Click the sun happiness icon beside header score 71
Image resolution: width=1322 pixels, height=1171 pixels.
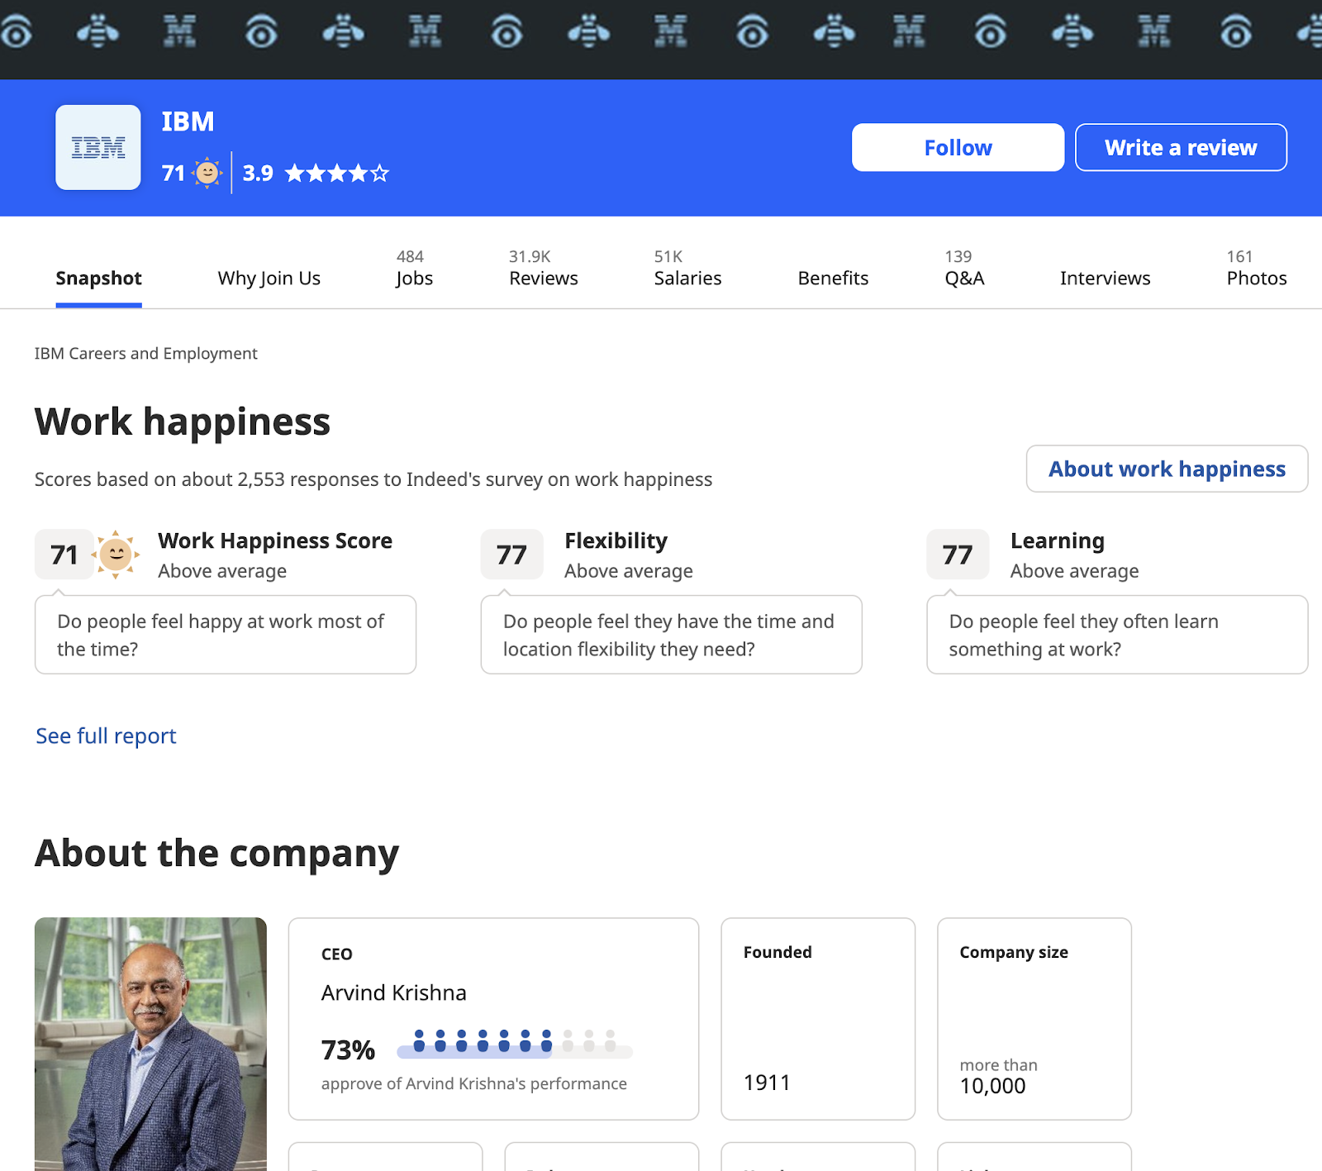(207, 173)
